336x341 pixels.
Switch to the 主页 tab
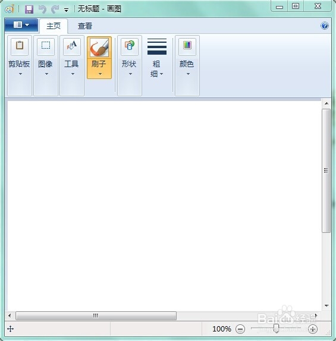54,26
